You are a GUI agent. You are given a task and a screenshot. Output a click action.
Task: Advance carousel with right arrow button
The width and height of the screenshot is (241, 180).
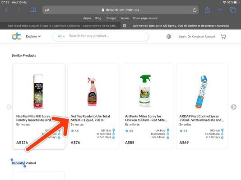coord(233,107)
